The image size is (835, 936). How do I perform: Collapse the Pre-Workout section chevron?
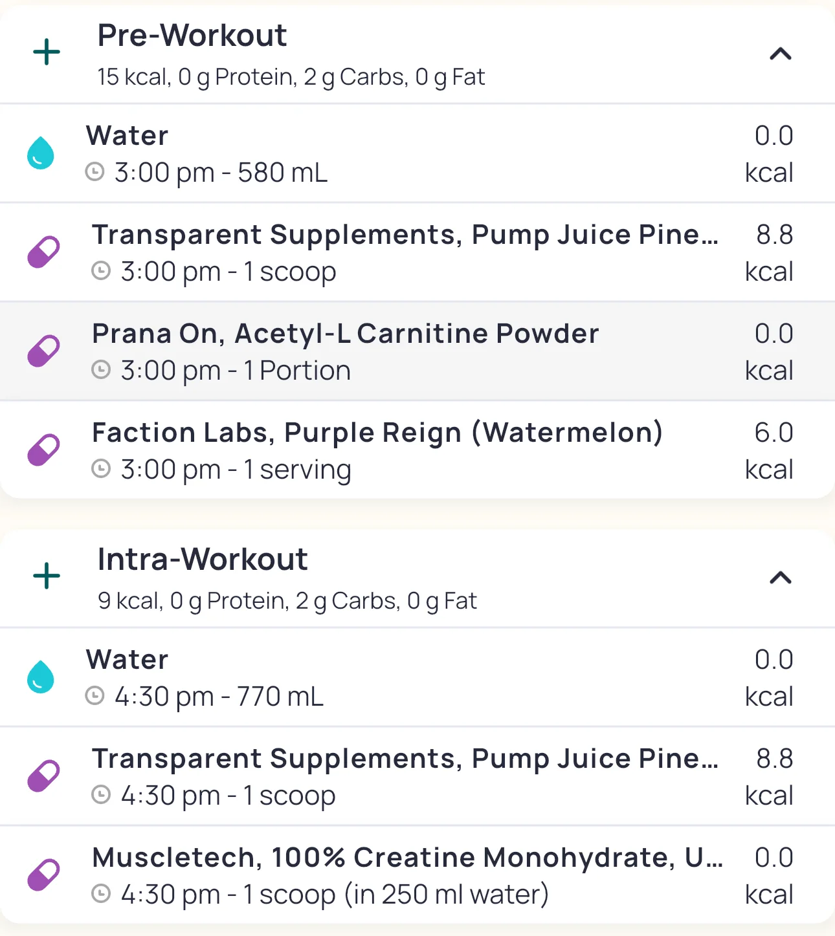pos(781,54)
